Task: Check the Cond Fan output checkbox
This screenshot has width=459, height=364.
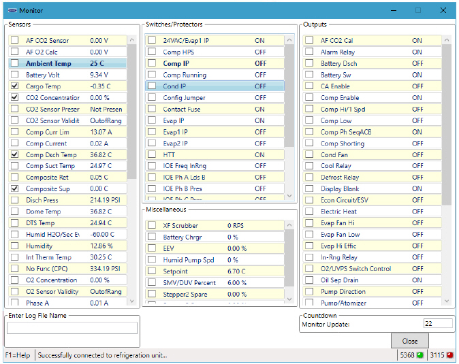Action: point(309,154)
